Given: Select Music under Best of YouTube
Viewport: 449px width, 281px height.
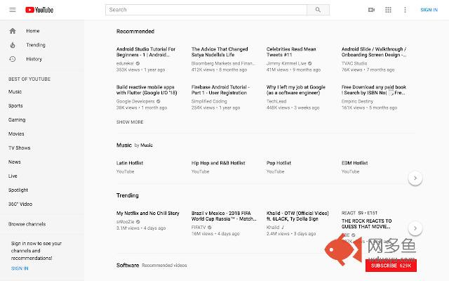Looking at the screenshot, I should (15, 92).
